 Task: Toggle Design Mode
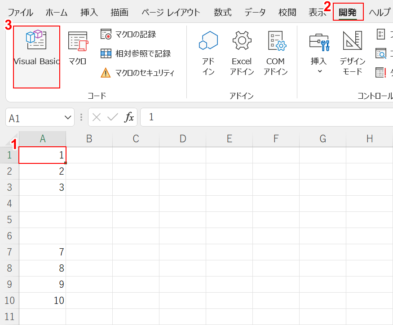[353, 53]
